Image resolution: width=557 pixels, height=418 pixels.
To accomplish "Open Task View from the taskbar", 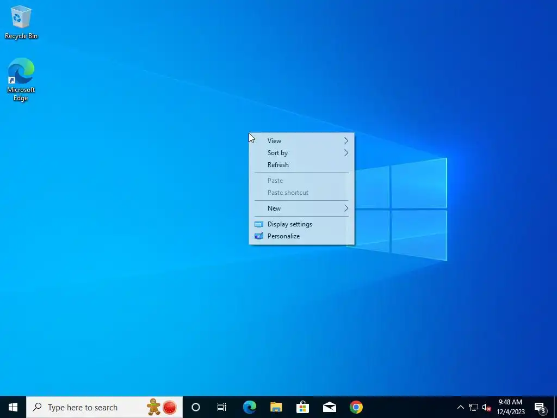I will point(222,407).
